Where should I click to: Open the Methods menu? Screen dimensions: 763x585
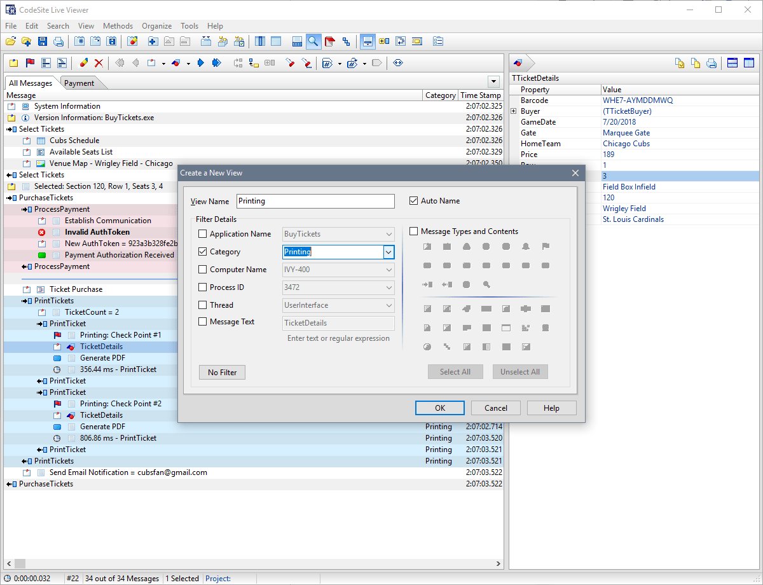tap(118, 26)
